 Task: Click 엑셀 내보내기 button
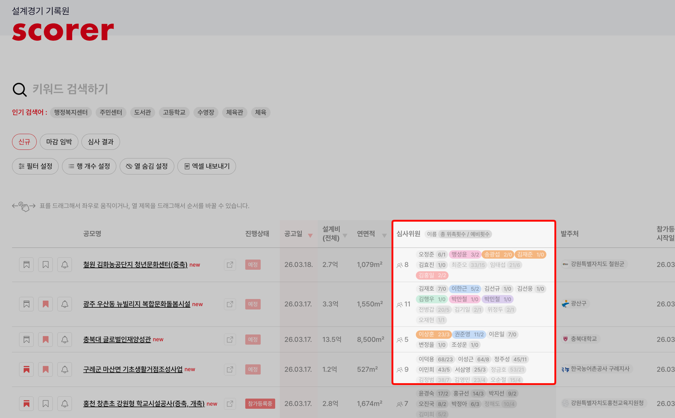point(207,166)
